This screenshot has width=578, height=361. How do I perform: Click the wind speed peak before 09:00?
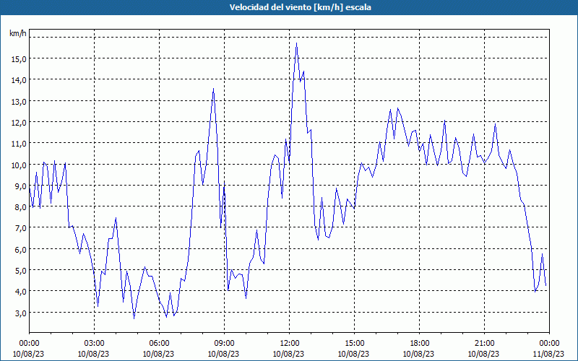point(213,89)
